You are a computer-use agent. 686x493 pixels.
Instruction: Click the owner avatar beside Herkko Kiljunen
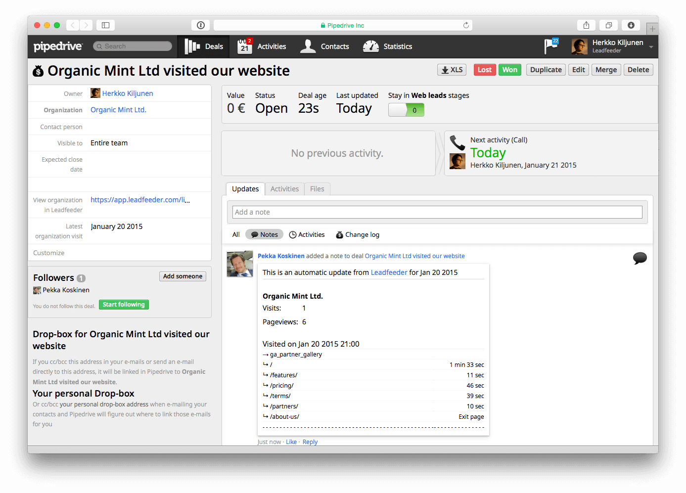click(x=95, y=93)
